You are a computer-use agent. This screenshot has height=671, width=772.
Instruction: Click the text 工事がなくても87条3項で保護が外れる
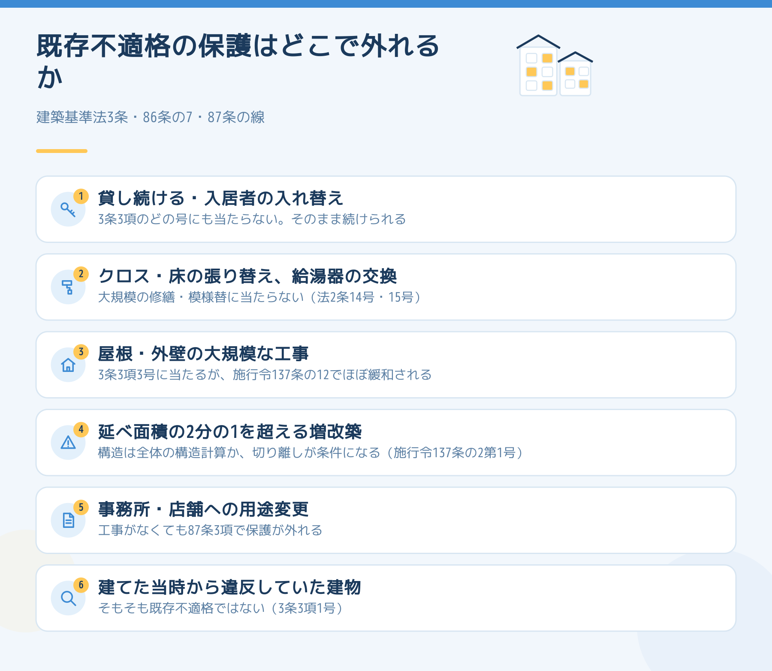pos(210,530)
